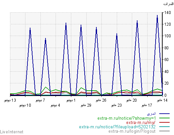Viewport: 174px width, 135px height.
Task: Click the x-axis date label 26 مايو
Action: [101, 100]
